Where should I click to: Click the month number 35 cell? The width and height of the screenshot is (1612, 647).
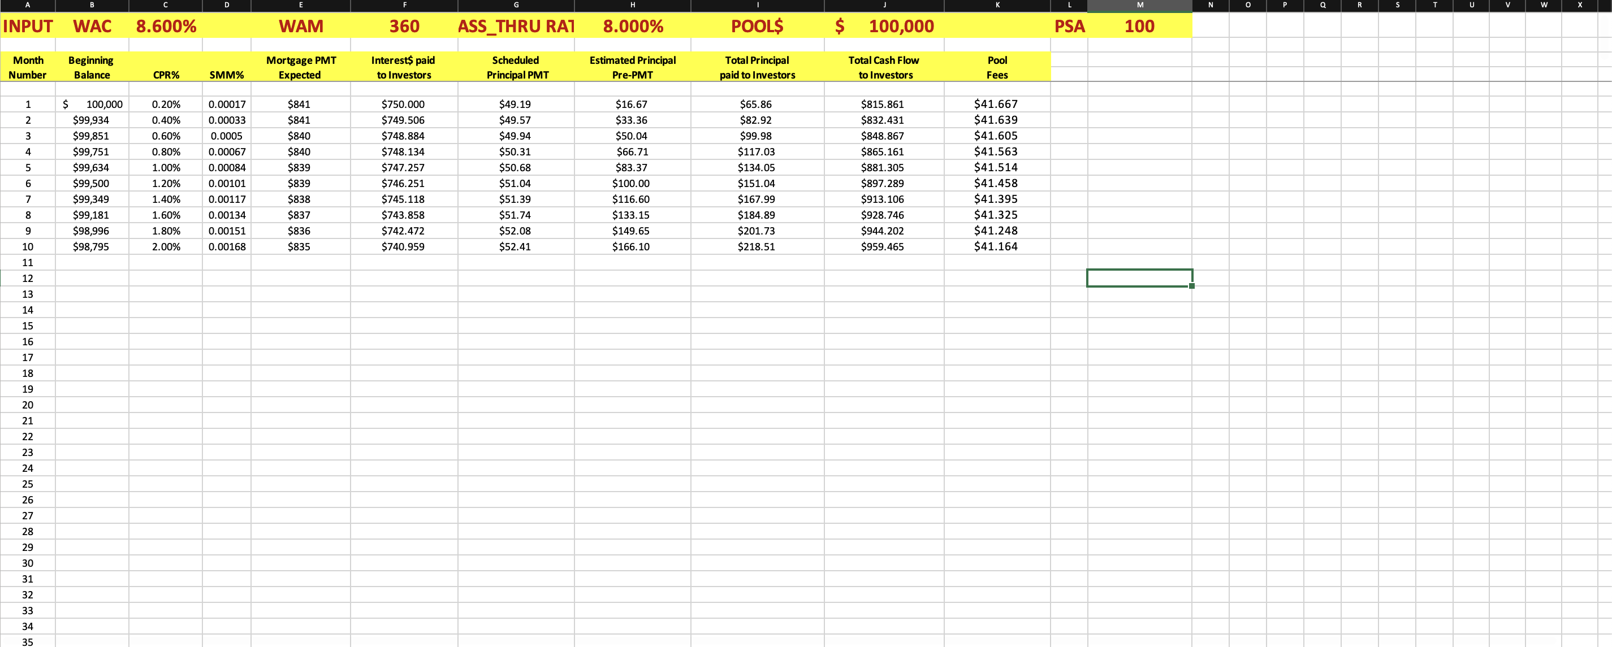[x=28, y=641]
